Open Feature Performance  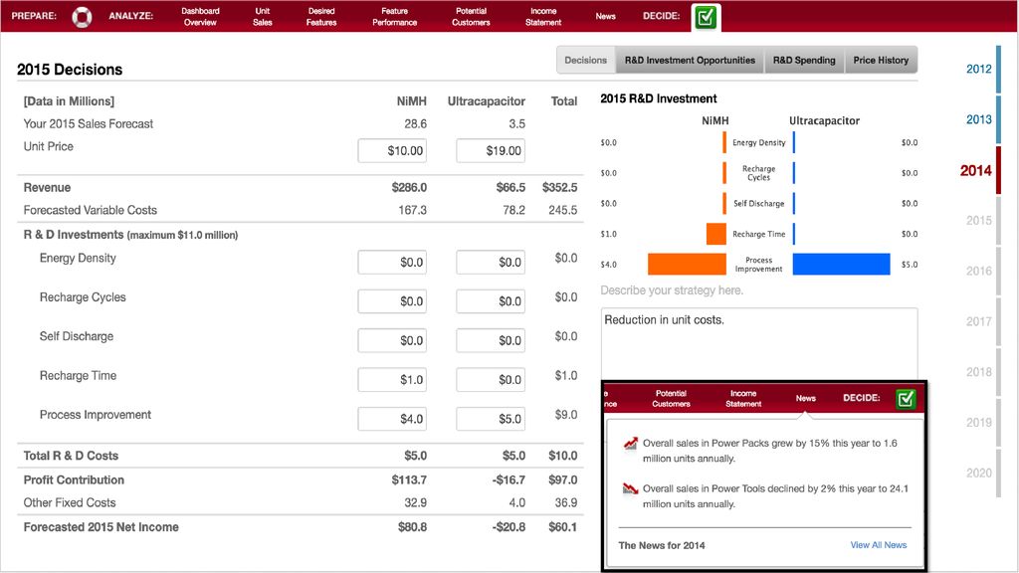click(x=394, y=16)
